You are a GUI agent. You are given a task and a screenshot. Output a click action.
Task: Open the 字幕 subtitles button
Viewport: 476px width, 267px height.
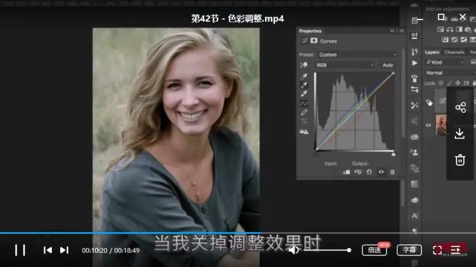409,250
